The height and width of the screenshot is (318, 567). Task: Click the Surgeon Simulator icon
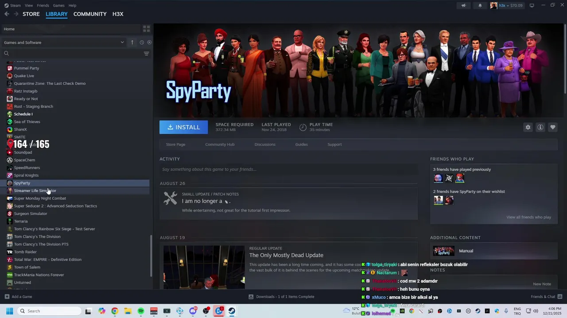point(10,213)
